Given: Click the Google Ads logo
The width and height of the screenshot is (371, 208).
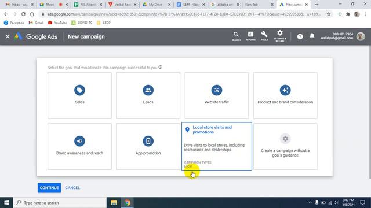Looking at the screenshot, I should 36,36.
